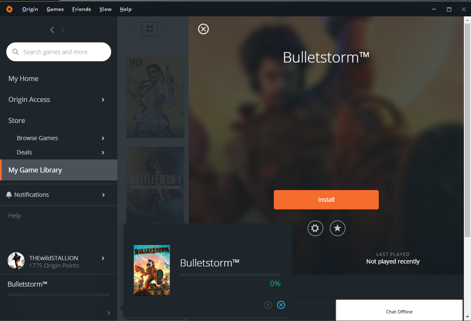This screenshot has height=321, width=471.
Task: Go forward with the right navigation arrow
Action: tap(62, 30)
